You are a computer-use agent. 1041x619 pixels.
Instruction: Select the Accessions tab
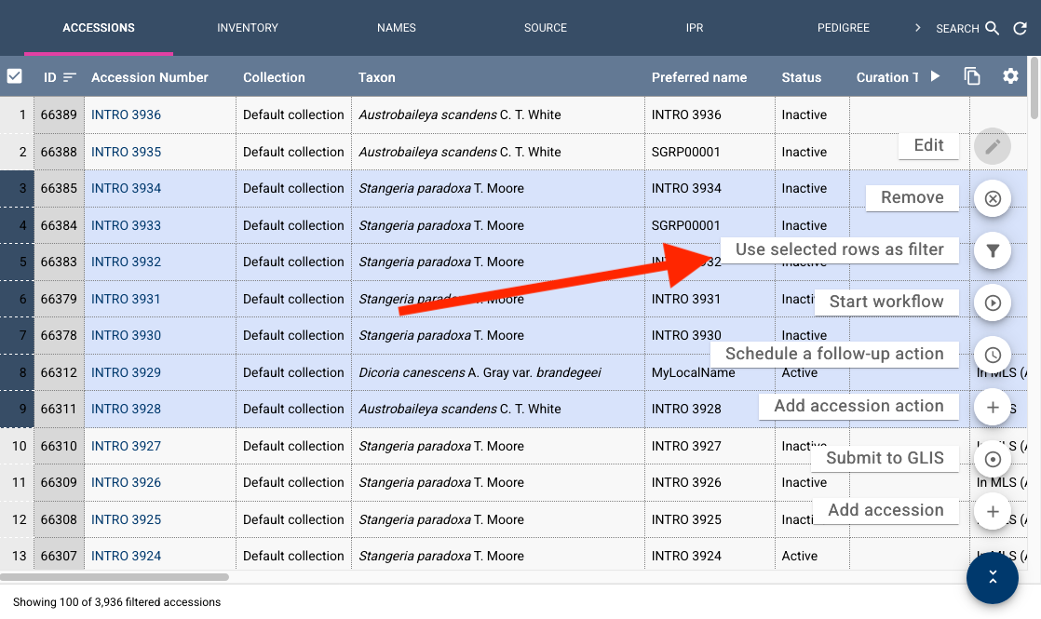[99, 28]
